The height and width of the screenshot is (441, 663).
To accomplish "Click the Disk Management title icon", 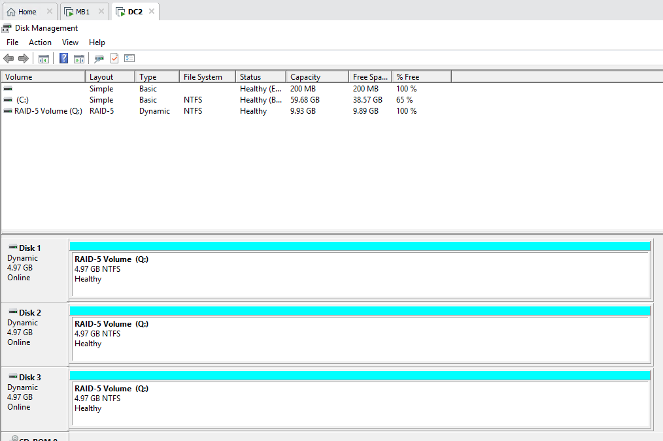I will coord(7,28).
